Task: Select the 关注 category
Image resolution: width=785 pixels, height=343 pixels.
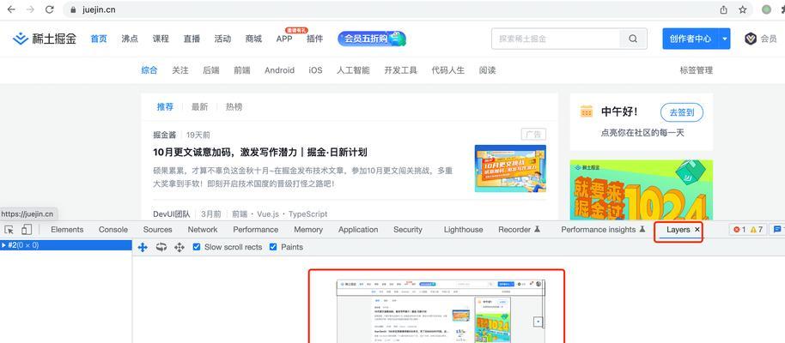Action: click(180, 70)
